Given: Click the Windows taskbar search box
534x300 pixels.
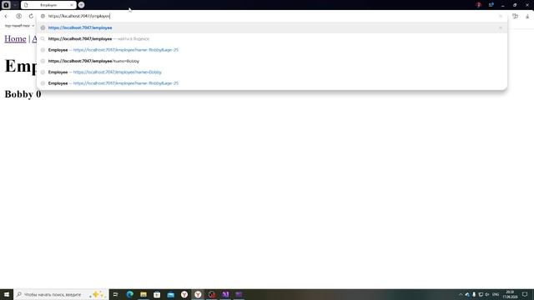Looking at the screenshot, I should pos(61,294).
